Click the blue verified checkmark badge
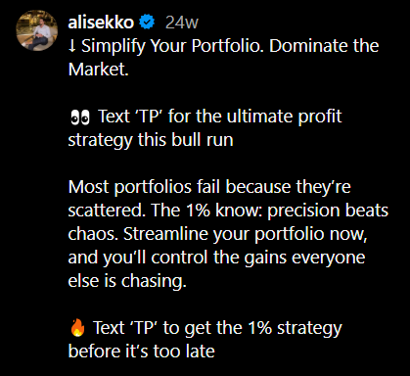The height and width of the screenshot is (376, 410). click(147, 23)
